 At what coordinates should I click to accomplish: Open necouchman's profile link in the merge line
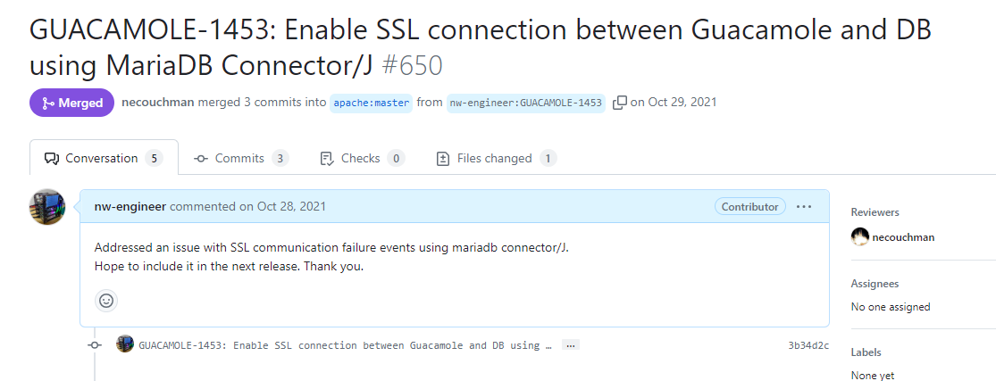157,103
